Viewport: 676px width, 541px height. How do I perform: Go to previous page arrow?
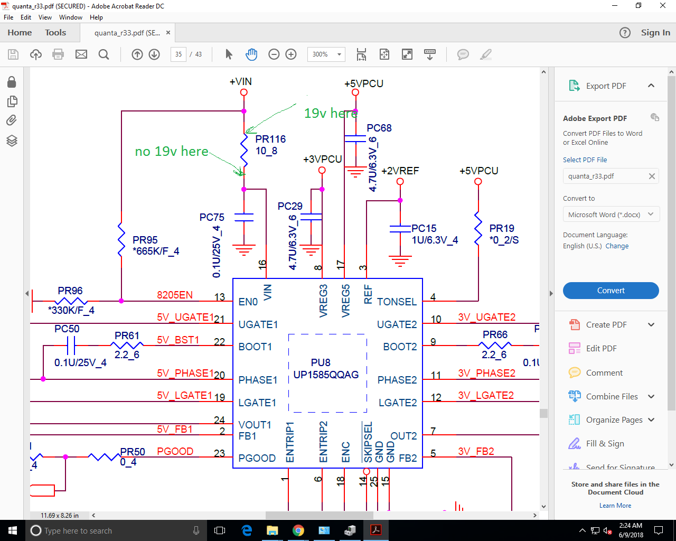click(137, 54)
